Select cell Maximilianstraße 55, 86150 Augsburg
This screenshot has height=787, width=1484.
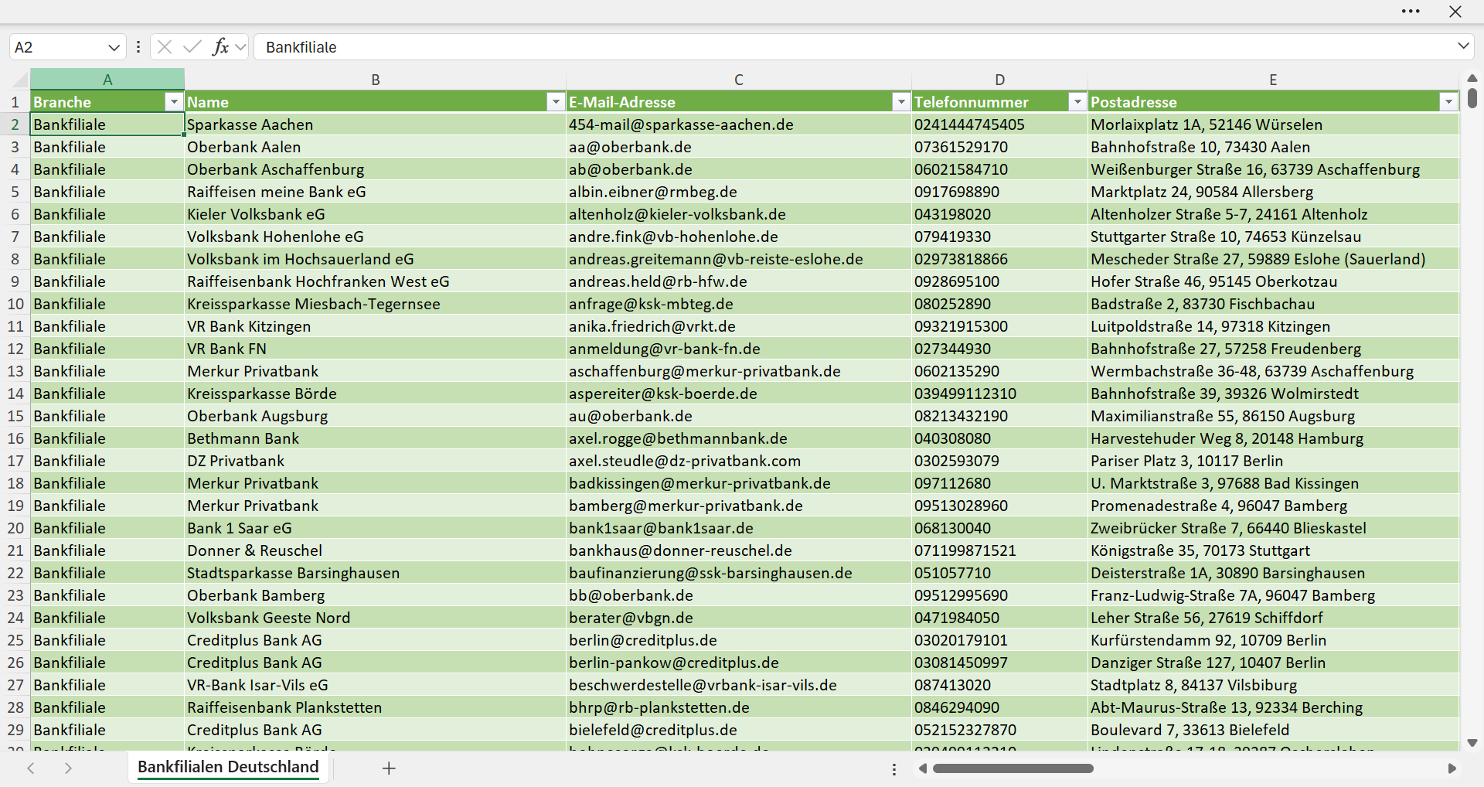tap(1273, 416)
